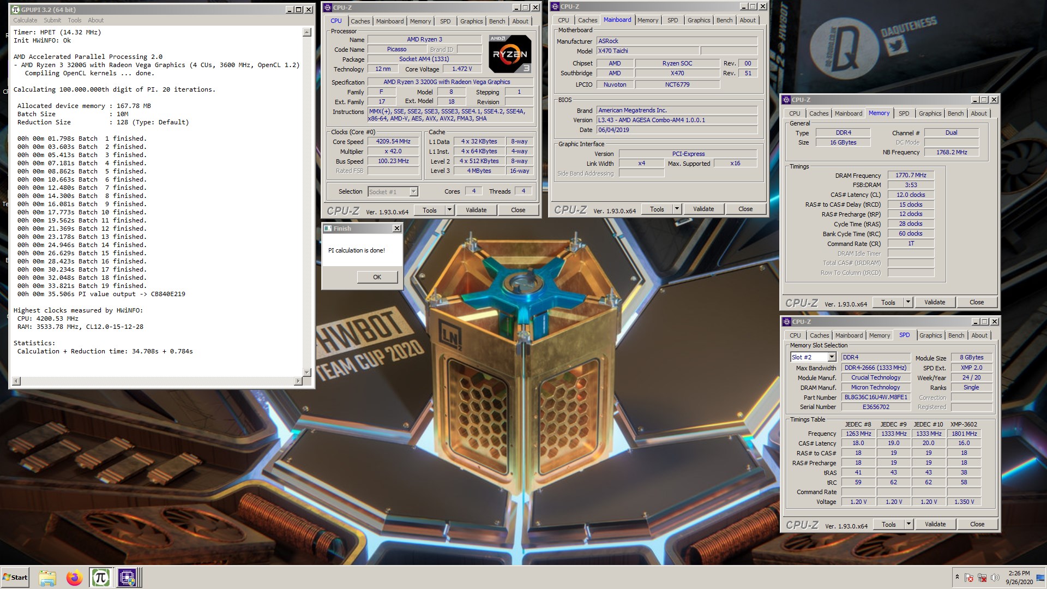Viewport: 1047px width, 589px height.
Task: Open Memory tab in CPU-Z Mainboard window
Action: click(647, 20)
